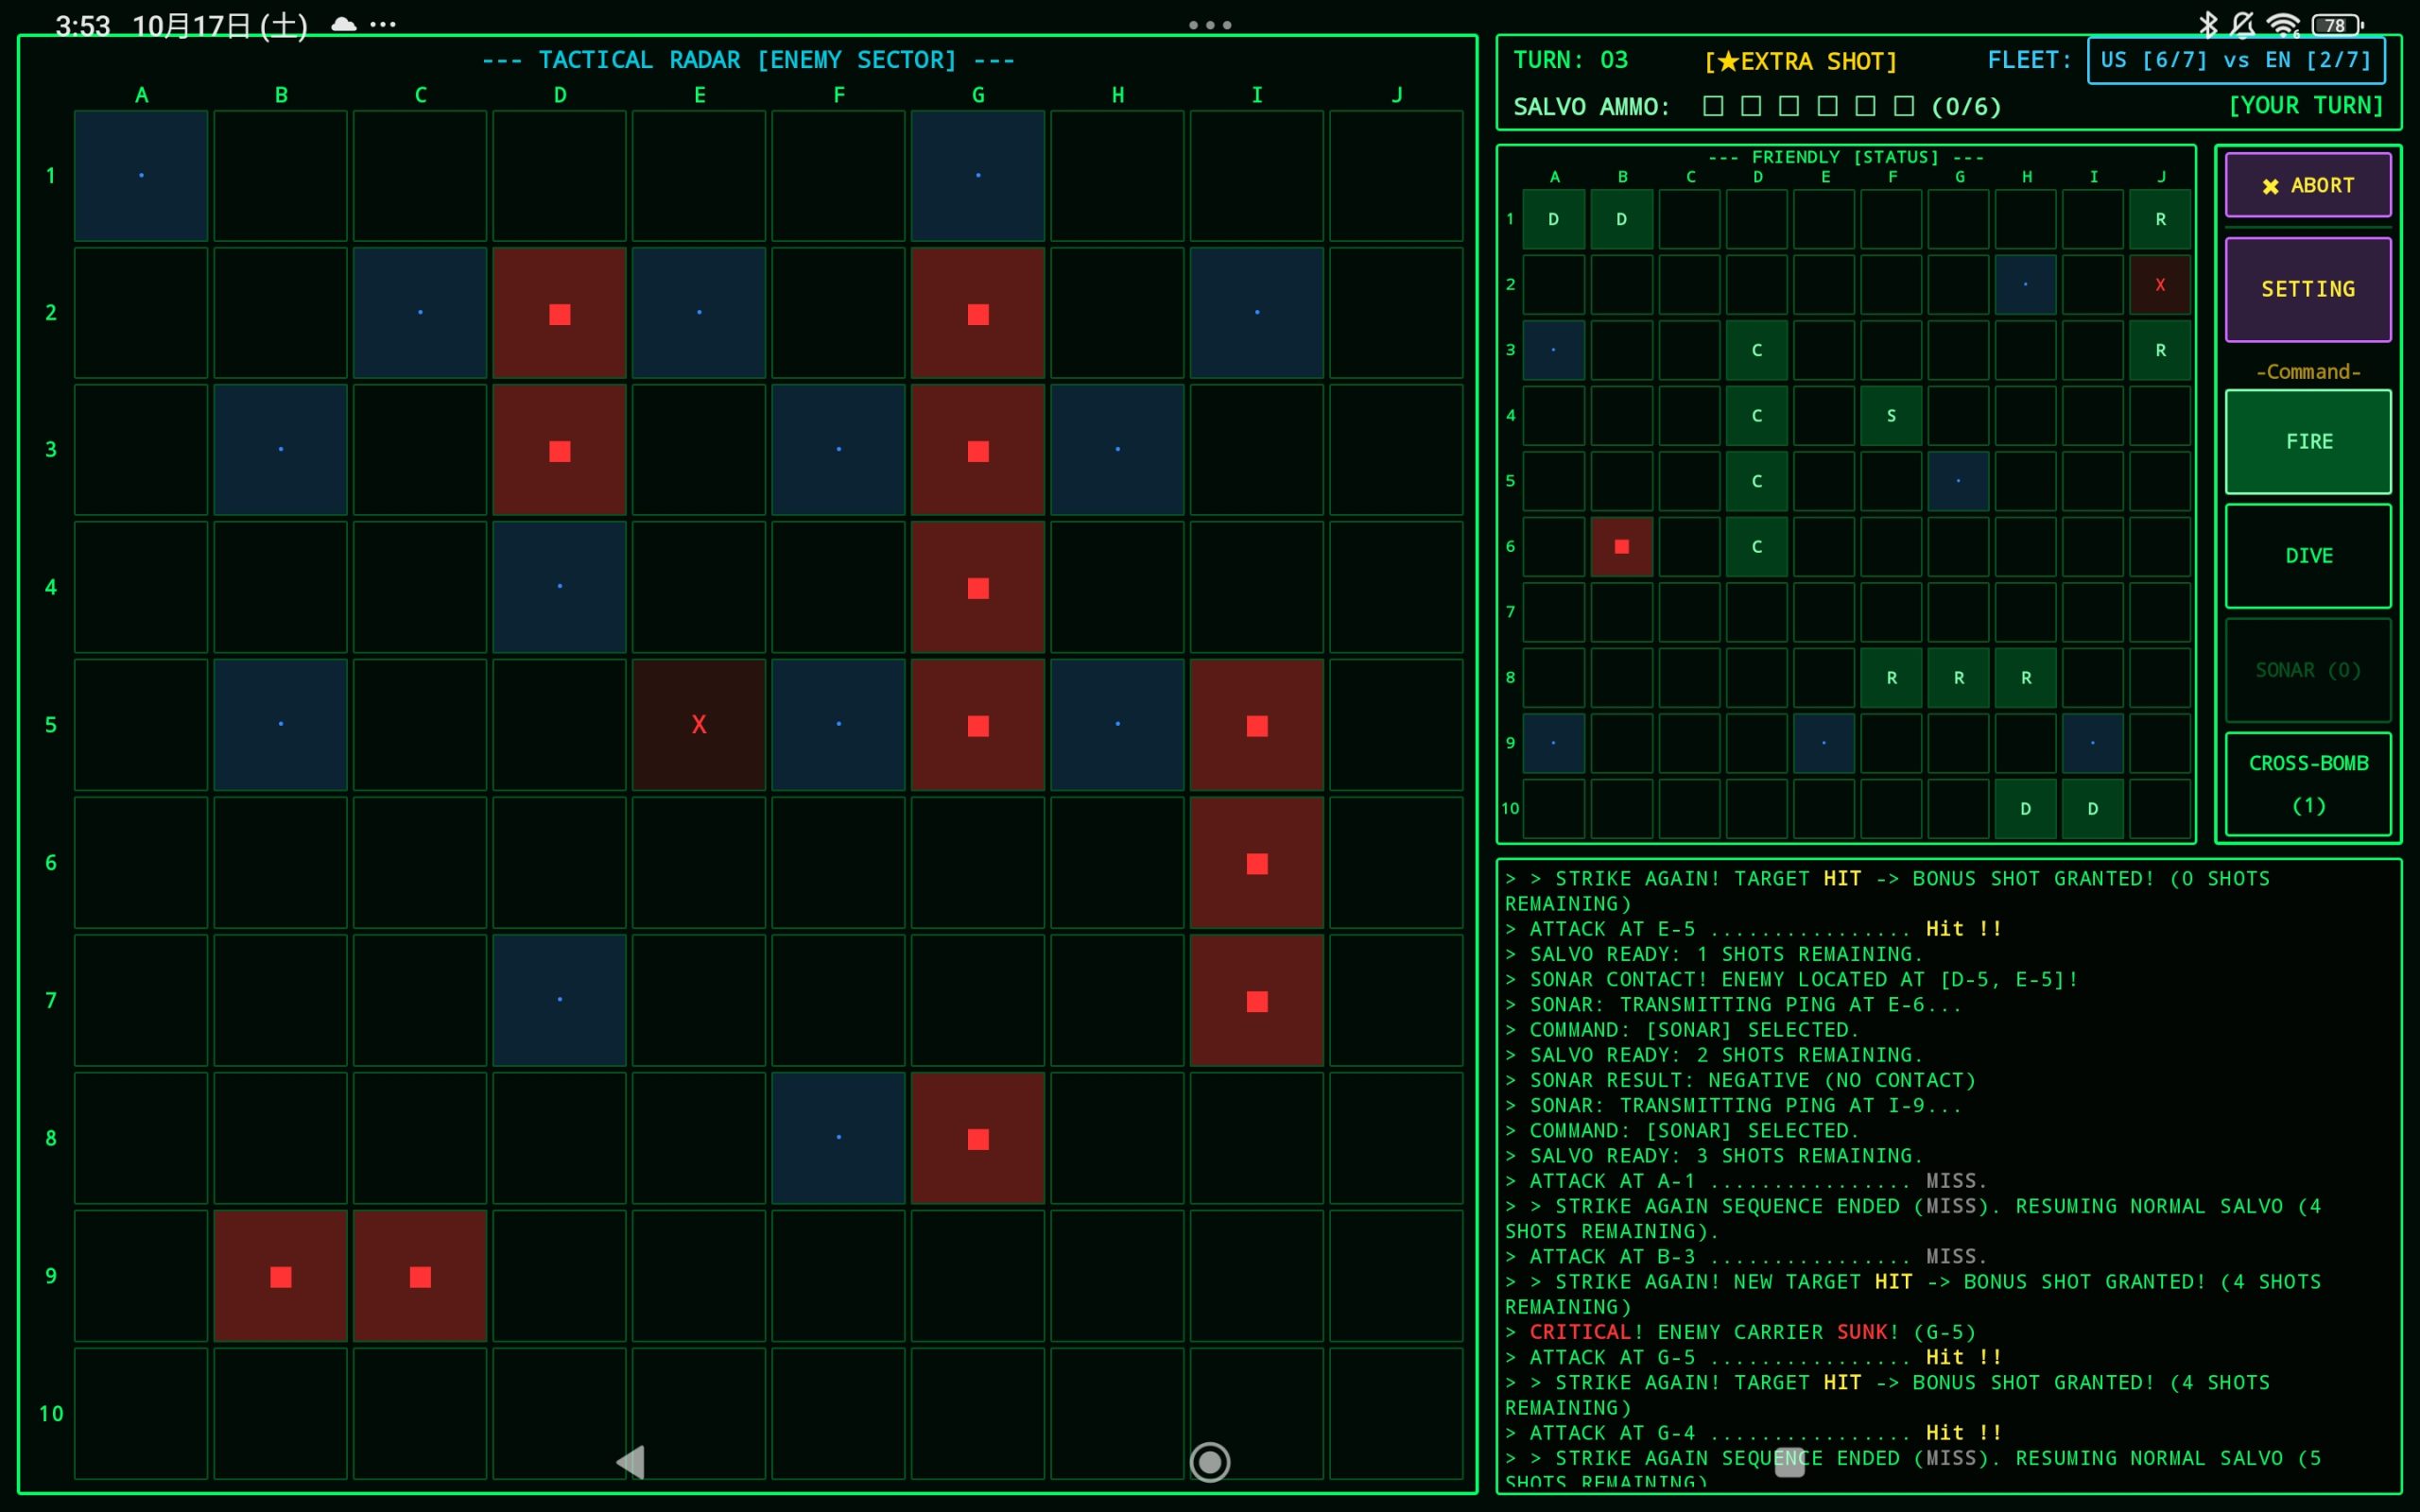
Task: Tap the fourth SALVO AMMO box
Action: point(1827,106)
